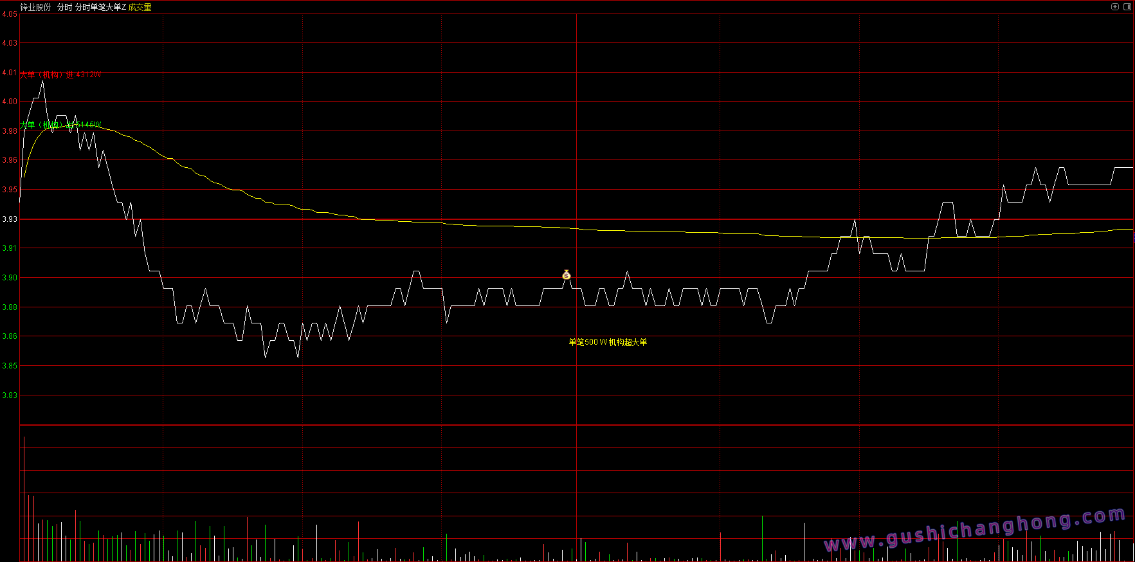Click the 3.93 price axis label
Image resolution: width=1135 pixels, height=562 pixels.
point(10,219)
